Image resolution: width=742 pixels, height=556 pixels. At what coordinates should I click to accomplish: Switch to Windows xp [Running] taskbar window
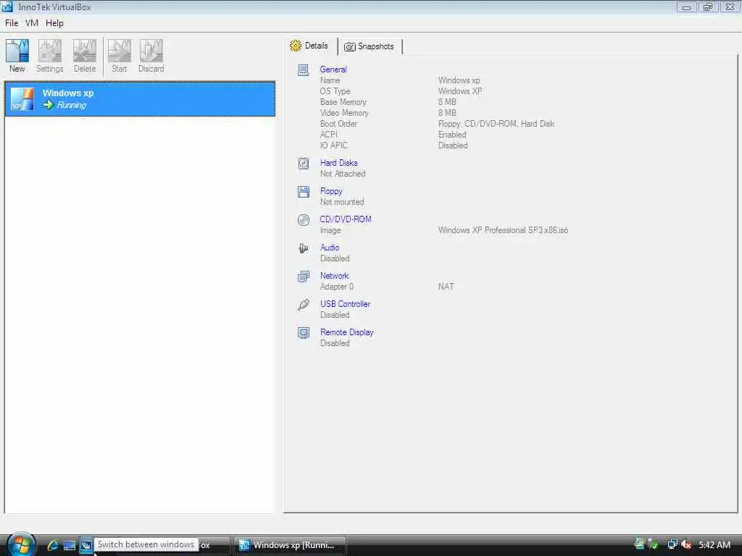[x=290, y=545]
